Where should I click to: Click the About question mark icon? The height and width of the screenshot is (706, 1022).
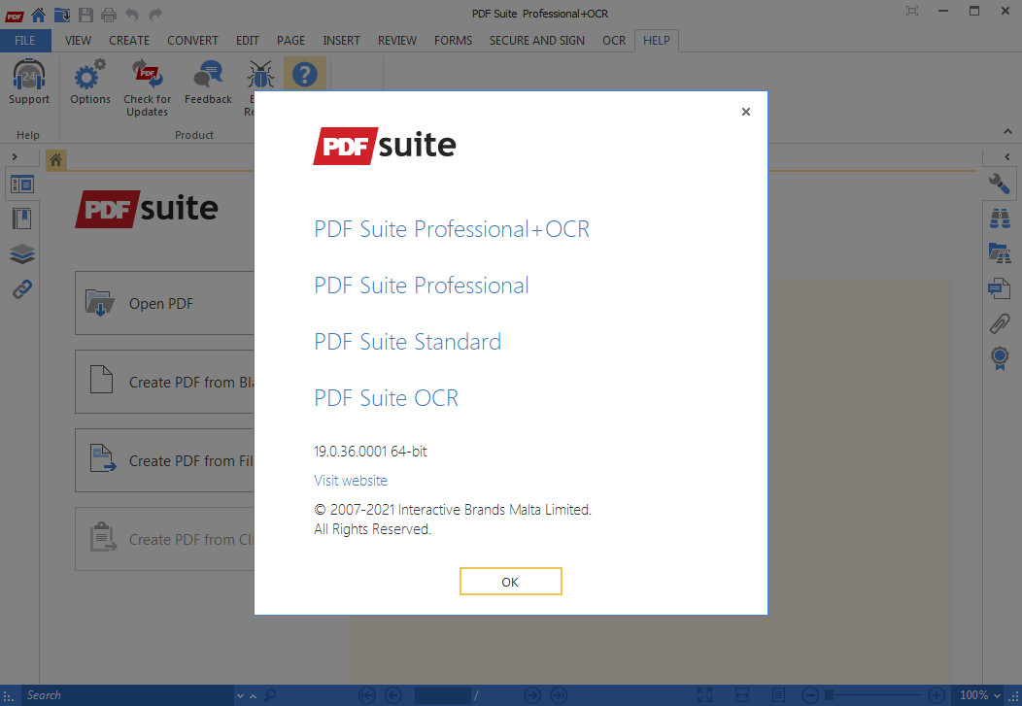point(304,75)
